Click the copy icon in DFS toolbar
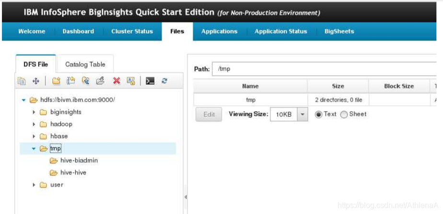The height and width of the screenshot is (214, 443). pyautogui.click(x=22, y=81)
